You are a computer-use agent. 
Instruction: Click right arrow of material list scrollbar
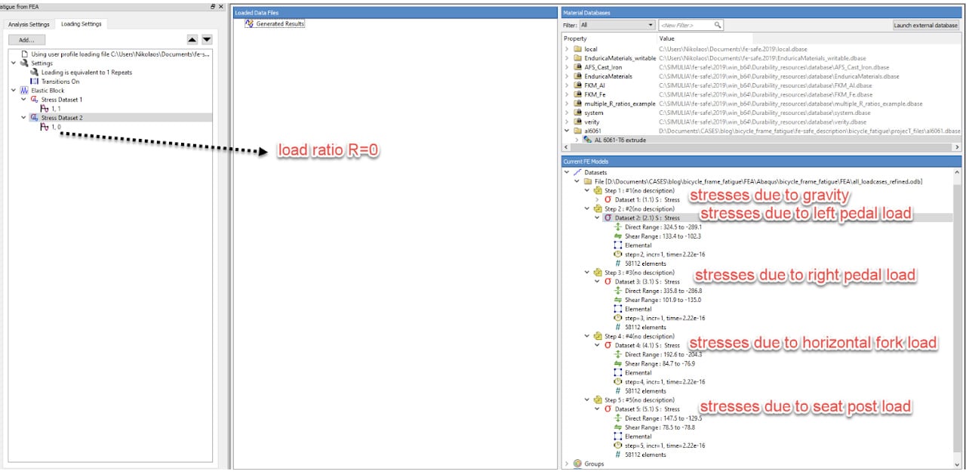point(958,147)
